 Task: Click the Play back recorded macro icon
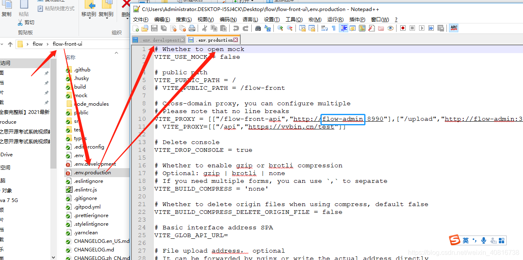tap(422, 28)
